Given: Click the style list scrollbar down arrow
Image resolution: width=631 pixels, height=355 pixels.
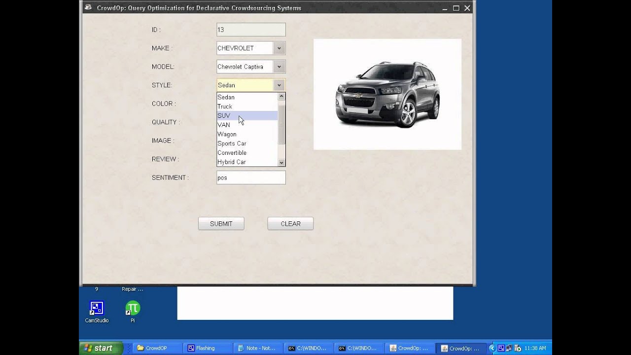Looking at the screenshot, I should tap(281, 163).
